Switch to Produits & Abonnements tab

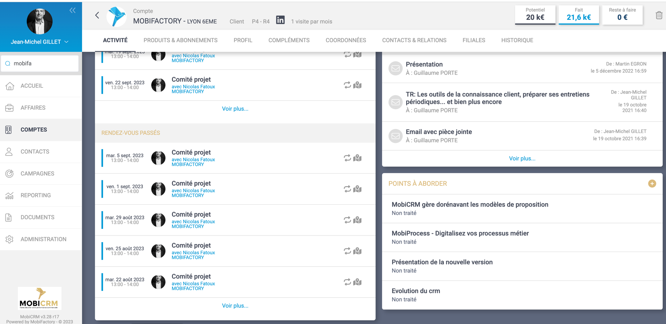180,40
